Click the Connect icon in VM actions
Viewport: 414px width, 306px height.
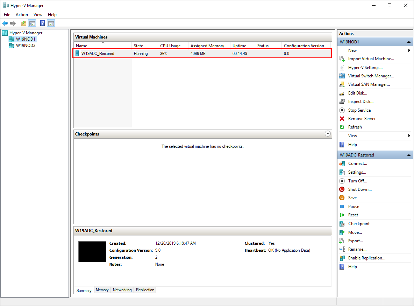point(342,164)
